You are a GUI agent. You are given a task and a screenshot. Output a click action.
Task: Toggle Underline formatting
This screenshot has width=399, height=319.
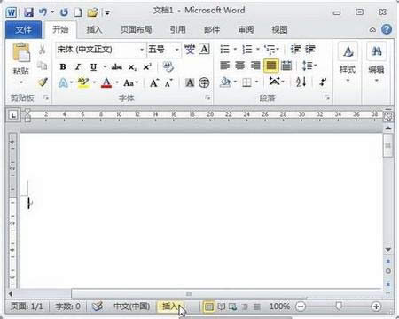[x=93, y=67]
